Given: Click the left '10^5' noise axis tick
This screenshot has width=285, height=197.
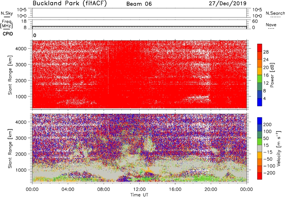Looking at the screenshot, I should pos(22,10).
